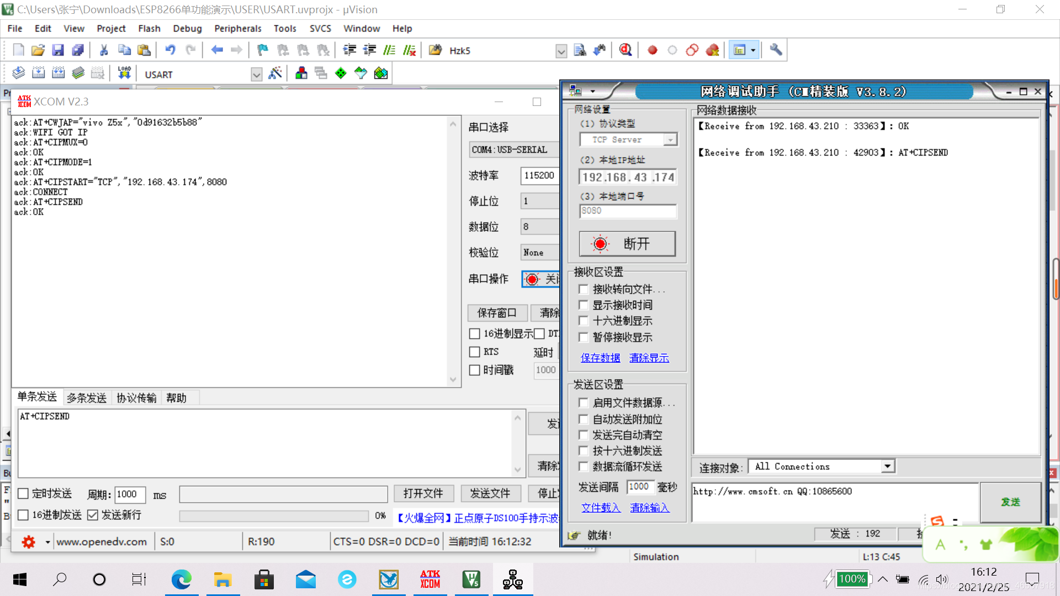Click the green 发送 button in network assistant
The width and height of the screenshot is (1060, 596).
[1010, 502]
